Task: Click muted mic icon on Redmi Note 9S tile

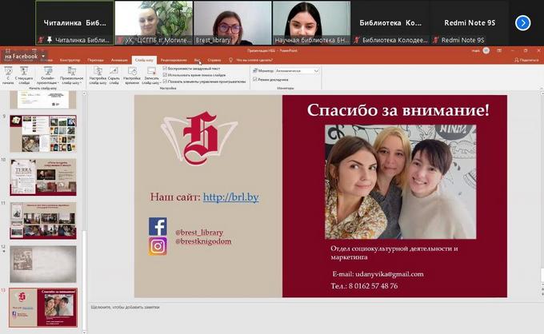Action: 436,40
